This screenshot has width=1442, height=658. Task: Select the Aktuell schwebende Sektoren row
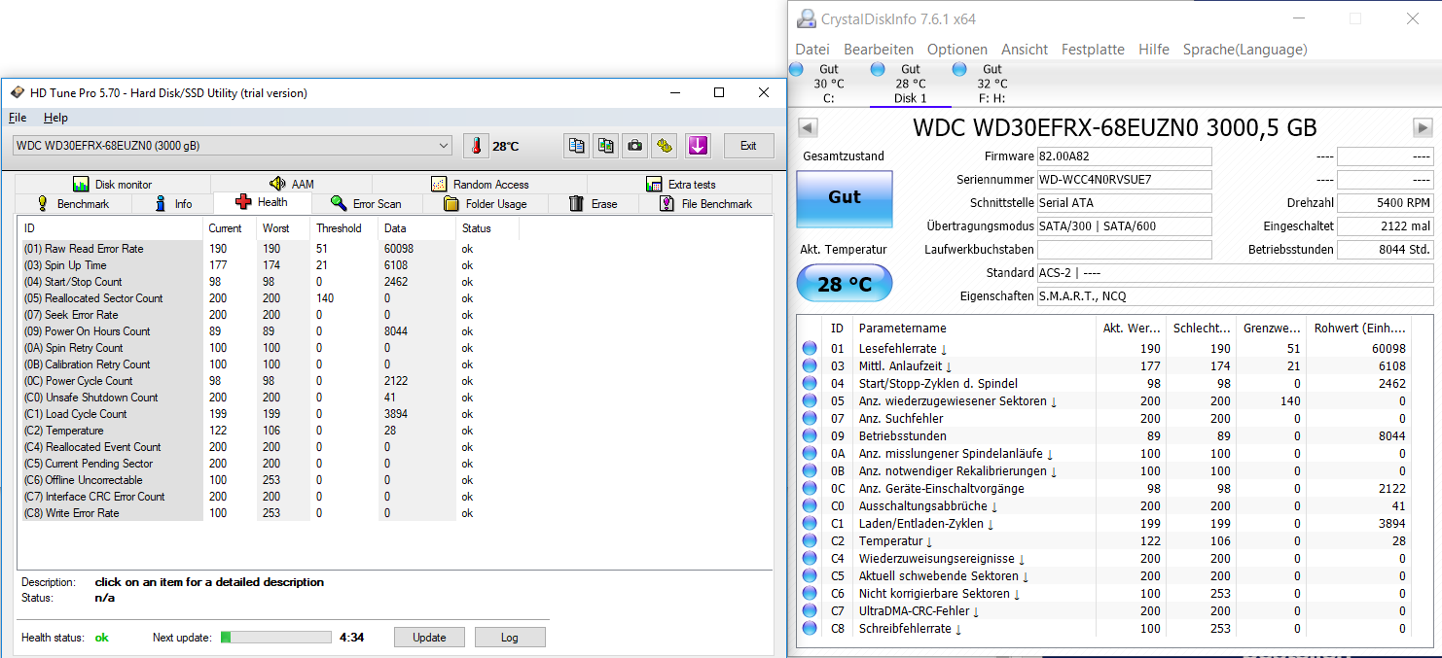pos(1105,575)
